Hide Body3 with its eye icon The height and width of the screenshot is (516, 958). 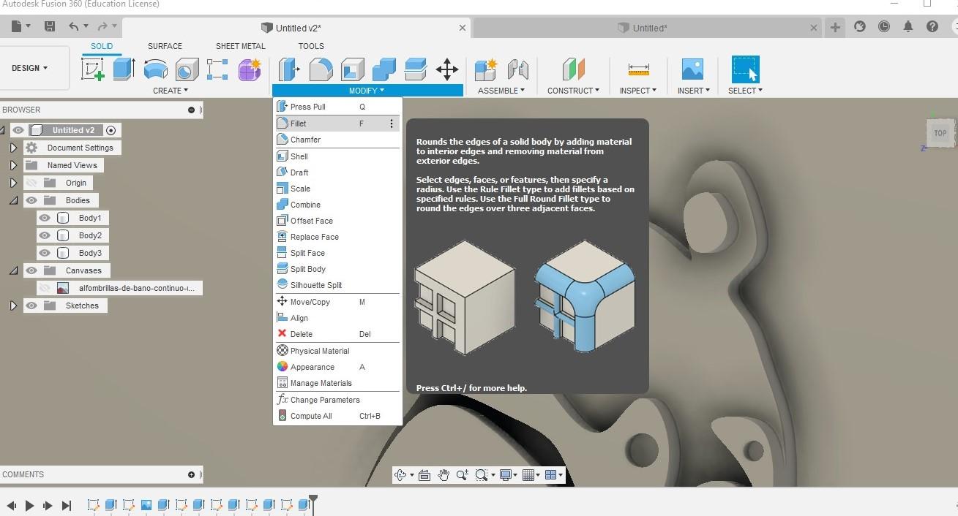[45, 253]
